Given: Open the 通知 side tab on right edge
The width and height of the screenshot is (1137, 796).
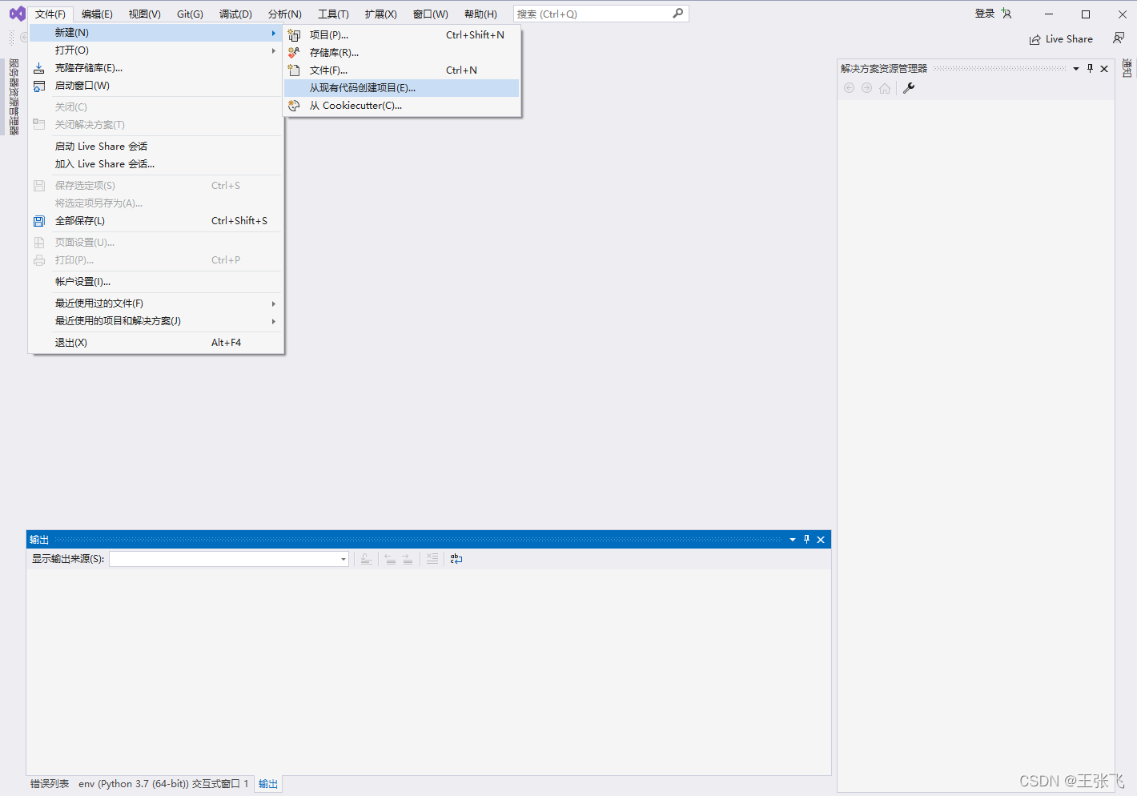Looking at the screenshot, I should (1127, 68).
